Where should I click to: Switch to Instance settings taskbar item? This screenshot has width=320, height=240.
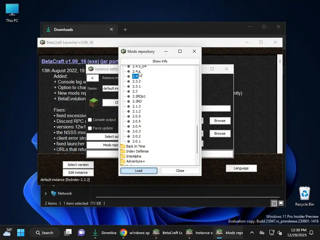click(x=199, y=232)
